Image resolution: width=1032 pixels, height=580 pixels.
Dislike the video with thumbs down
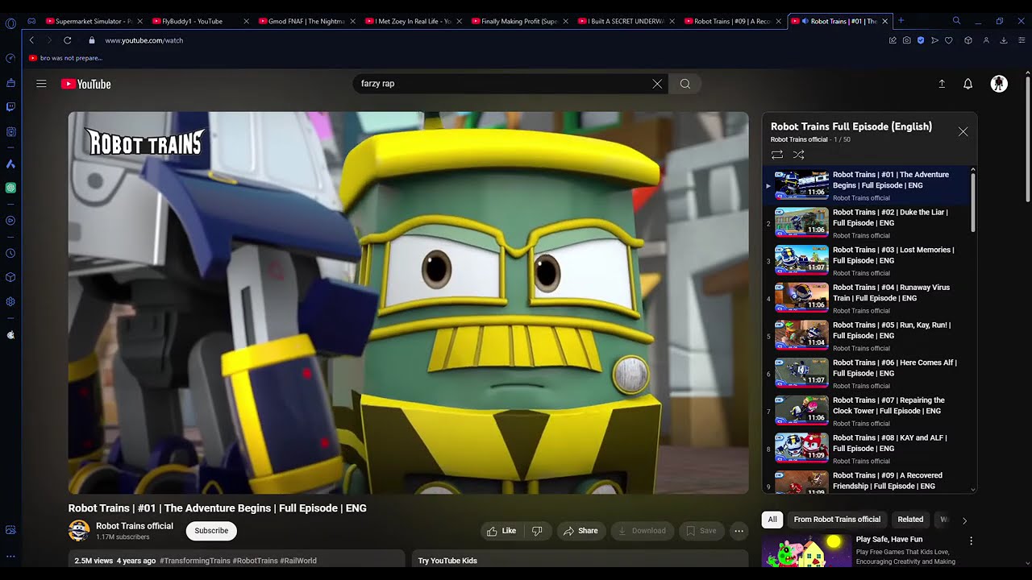537,531
